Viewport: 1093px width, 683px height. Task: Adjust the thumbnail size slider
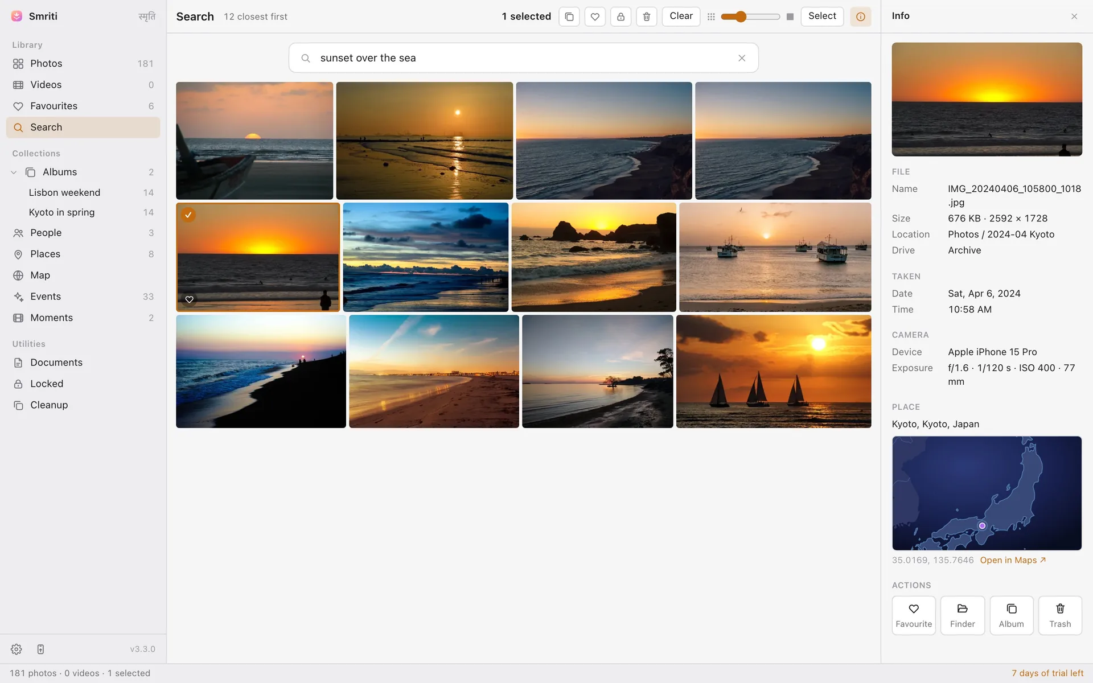click(x=750, y=17)
